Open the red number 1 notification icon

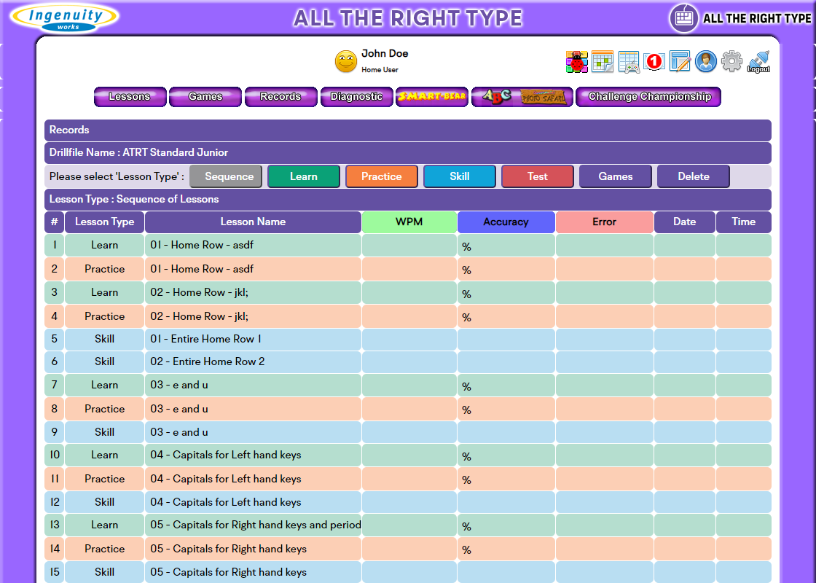654,62
